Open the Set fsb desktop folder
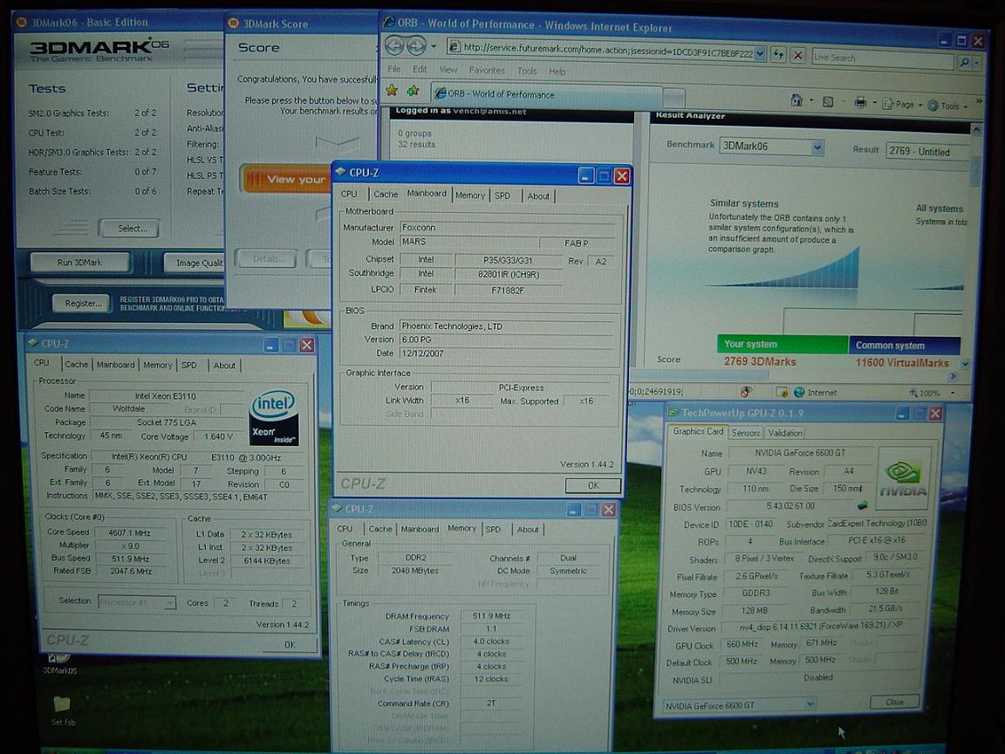 tap(62, 710)
